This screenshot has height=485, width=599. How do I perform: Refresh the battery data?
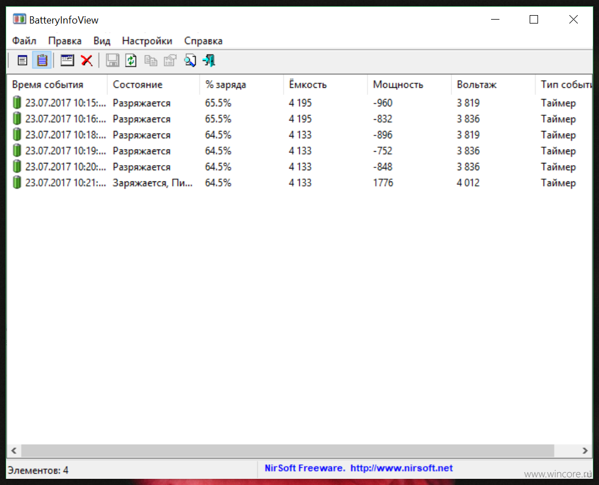[131, 60]
